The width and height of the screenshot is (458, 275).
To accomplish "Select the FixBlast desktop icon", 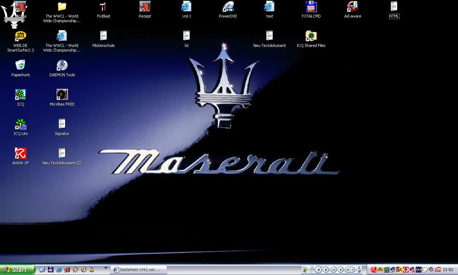I will point(103,7).
